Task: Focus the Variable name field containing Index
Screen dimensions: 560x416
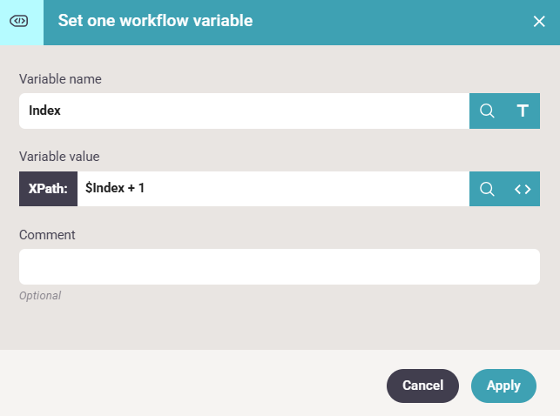Action: pos(244,111)
